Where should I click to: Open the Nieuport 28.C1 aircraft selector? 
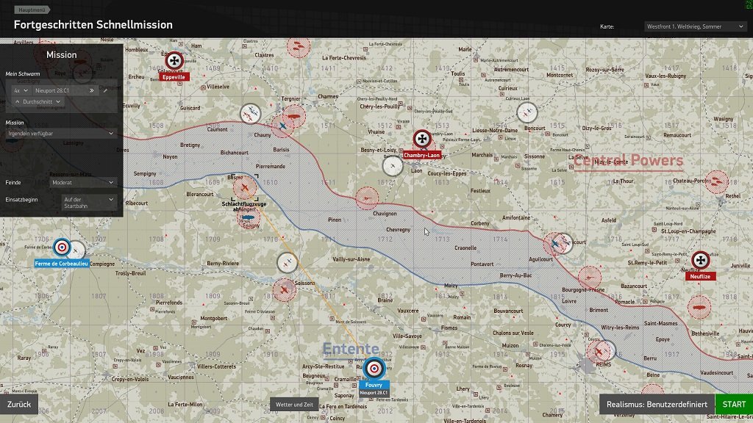coord(65,90)
